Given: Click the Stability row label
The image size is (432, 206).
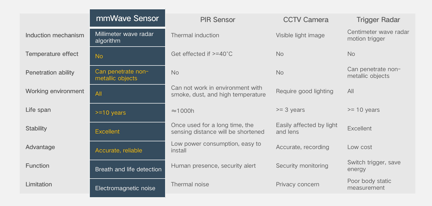Looking at the screenshot, I should [36, 128].
